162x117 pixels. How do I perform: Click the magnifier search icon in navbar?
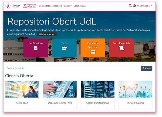pyautogui.click(x=130, y=6)
